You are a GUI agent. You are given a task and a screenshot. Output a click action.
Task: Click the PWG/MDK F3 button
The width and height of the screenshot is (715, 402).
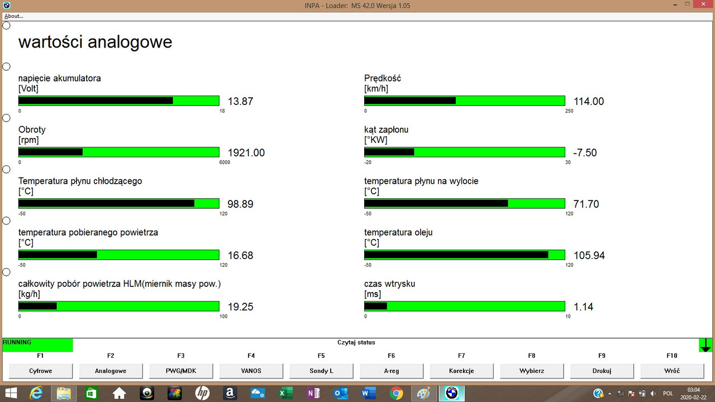pos(181,371)
